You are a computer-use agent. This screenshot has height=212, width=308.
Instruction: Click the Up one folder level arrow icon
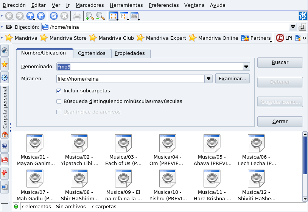click(x=30, y=16)
